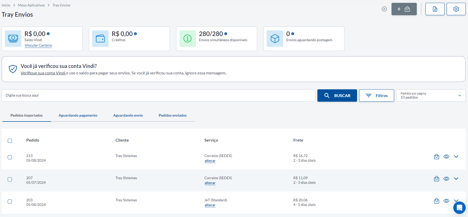Click the BUSCAR search button

337,96
